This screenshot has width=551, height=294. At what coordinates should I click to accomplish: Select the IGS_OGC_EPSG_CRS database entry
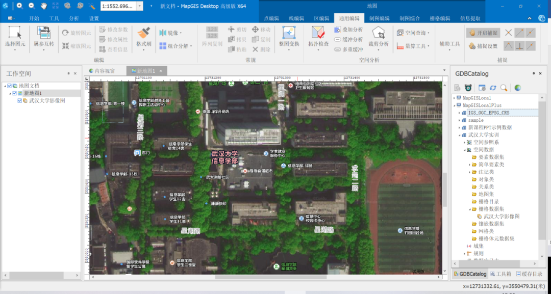click(x=488, y=113)
